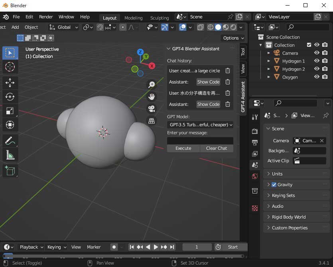This screenshot has height=267, width=333.
Task: Open the Texture properties tab icon
Action: [255, 208]
